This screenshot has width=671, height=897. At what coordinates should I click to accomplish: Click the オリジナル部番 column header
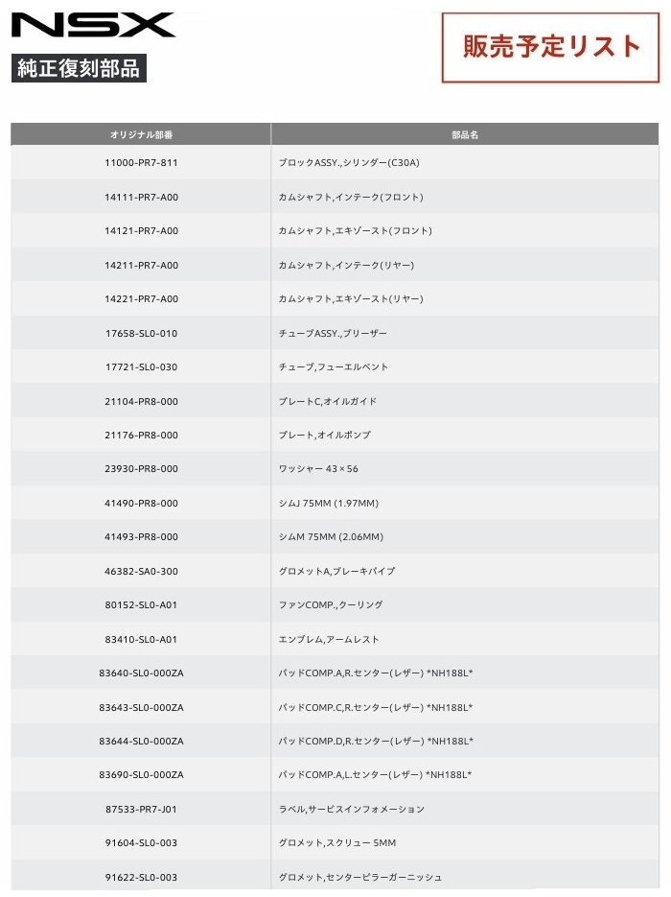pos(141,135)
